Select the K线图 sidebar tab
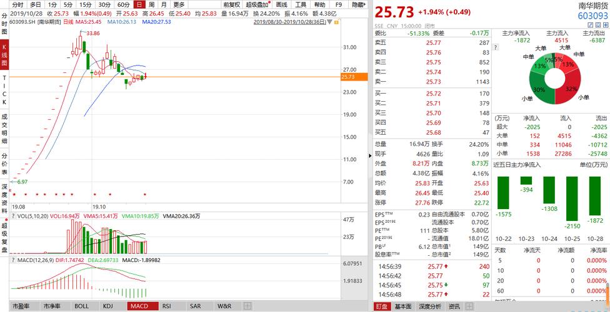This screenshot has height=312, width=610. [4, 54]
